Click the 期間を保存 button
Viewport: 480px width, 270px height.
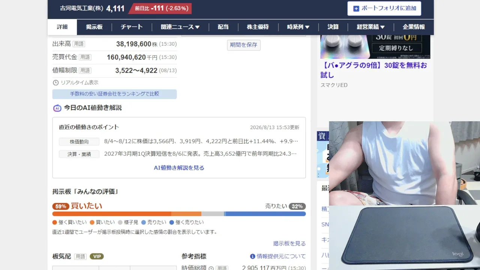pyautogui.click(x=244, y=45)
